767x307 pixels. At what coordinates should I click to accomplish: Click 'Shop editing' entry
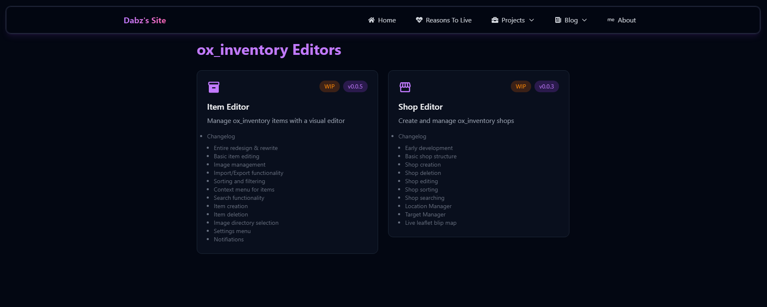click(x=421, y=181)
